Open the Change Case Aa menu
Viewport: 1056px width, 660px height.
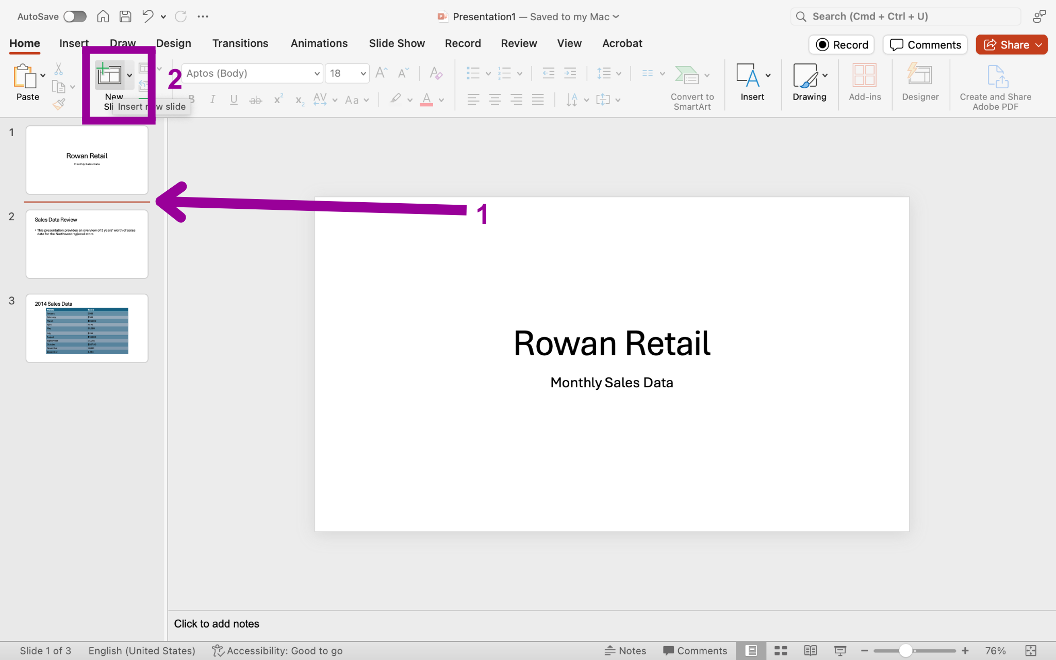[357, 100]
